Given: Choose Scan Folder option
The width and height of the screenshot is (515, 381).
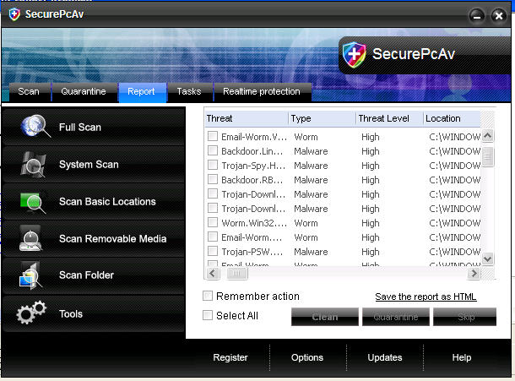Looking at the screenshot, I should pyautogui.click(x=94, y=275).
